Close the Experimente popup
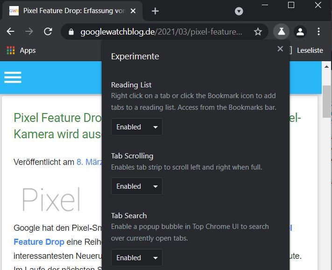Screen dimensions: 332x270 [280, 49]
